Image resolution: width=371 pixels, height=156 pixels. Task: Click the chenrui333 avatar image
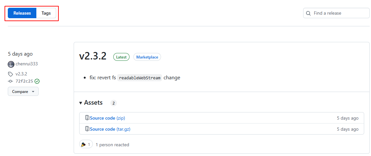(11, 64)
